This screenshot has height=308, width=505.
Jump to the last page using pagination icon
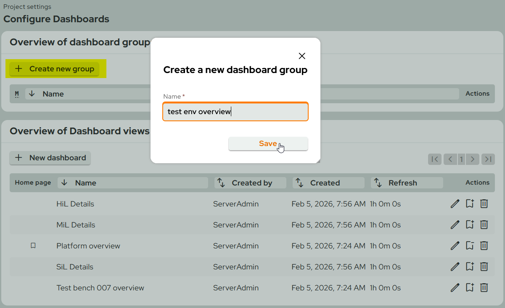point(488,159)
